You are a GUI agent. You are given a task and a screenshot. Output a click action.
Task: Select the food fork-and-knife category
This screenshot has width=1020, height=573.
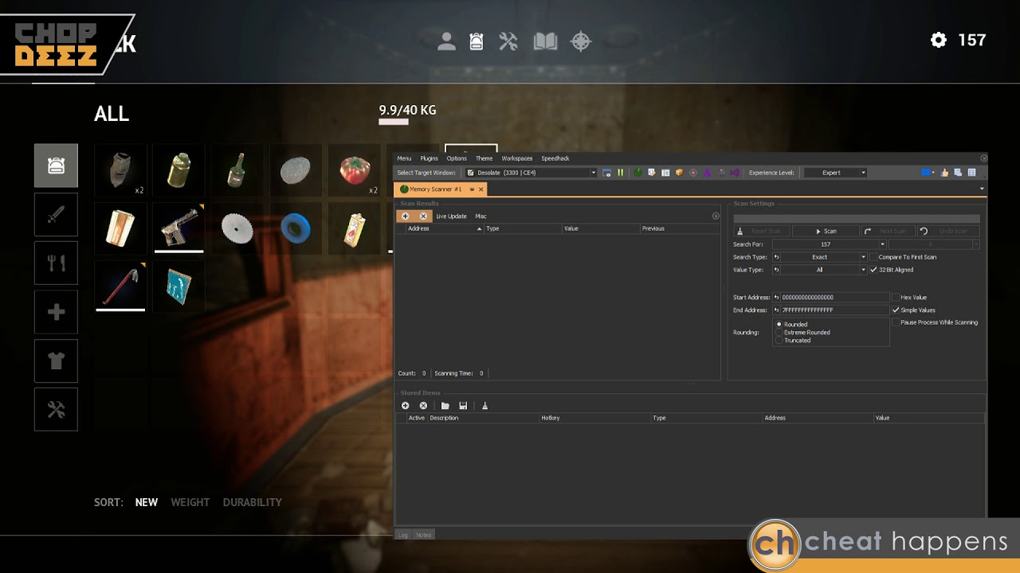(x=56, y=263)
